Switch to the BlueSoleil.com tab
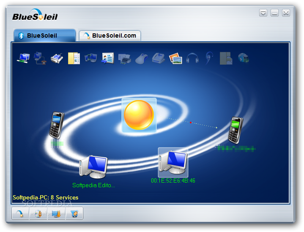 click(110, 35)
